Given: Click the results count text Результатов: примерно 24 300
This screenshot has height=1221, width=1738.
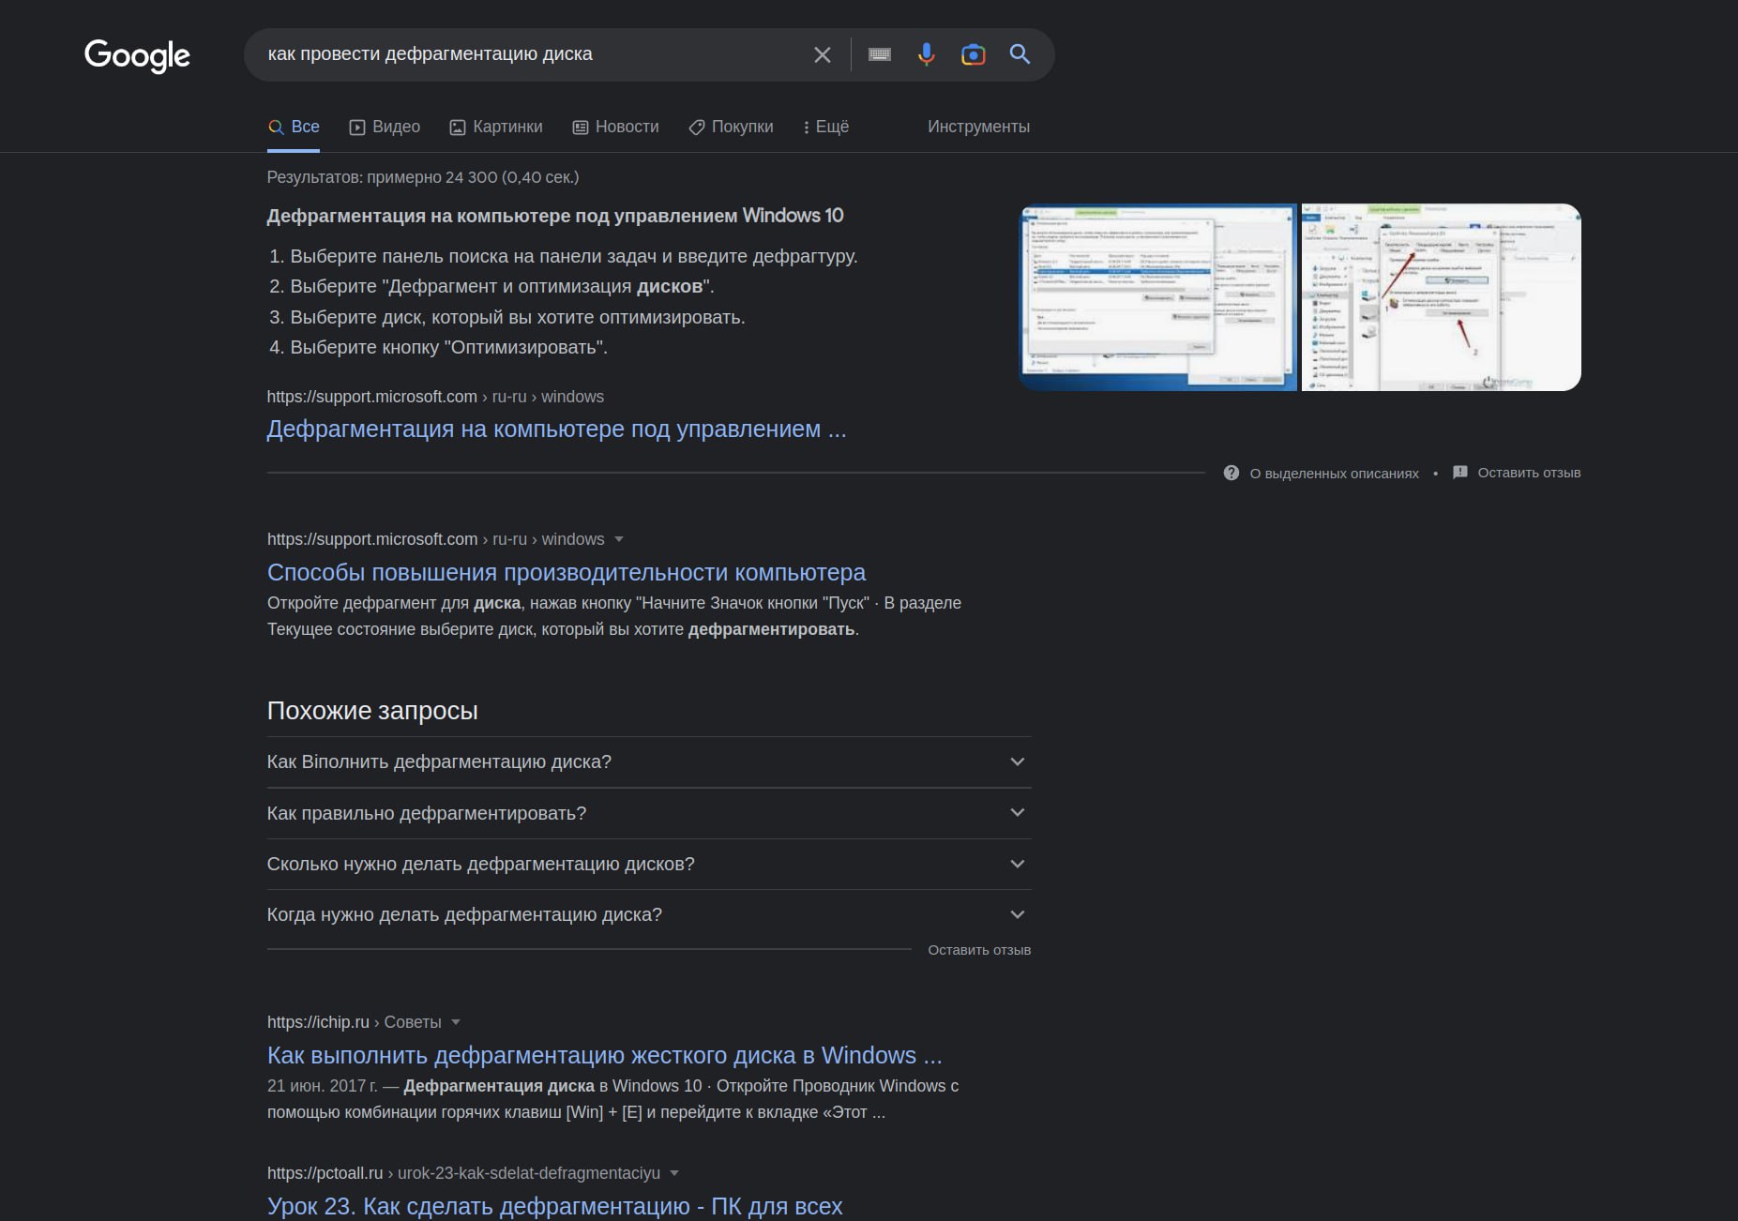Looking at the screenshot, I should [423, 177].
